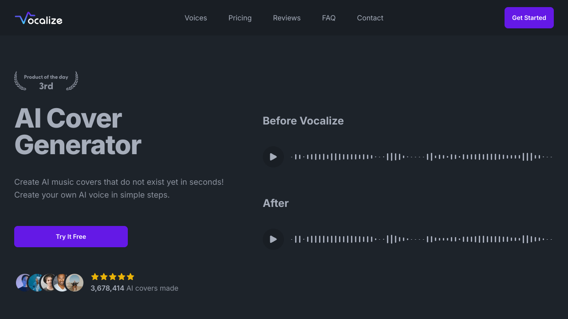
Task: Click the AI Cover Generator heading
Action: coord(78,132)
